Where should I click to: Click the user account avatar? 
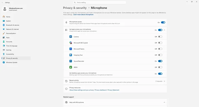point(5,9)
